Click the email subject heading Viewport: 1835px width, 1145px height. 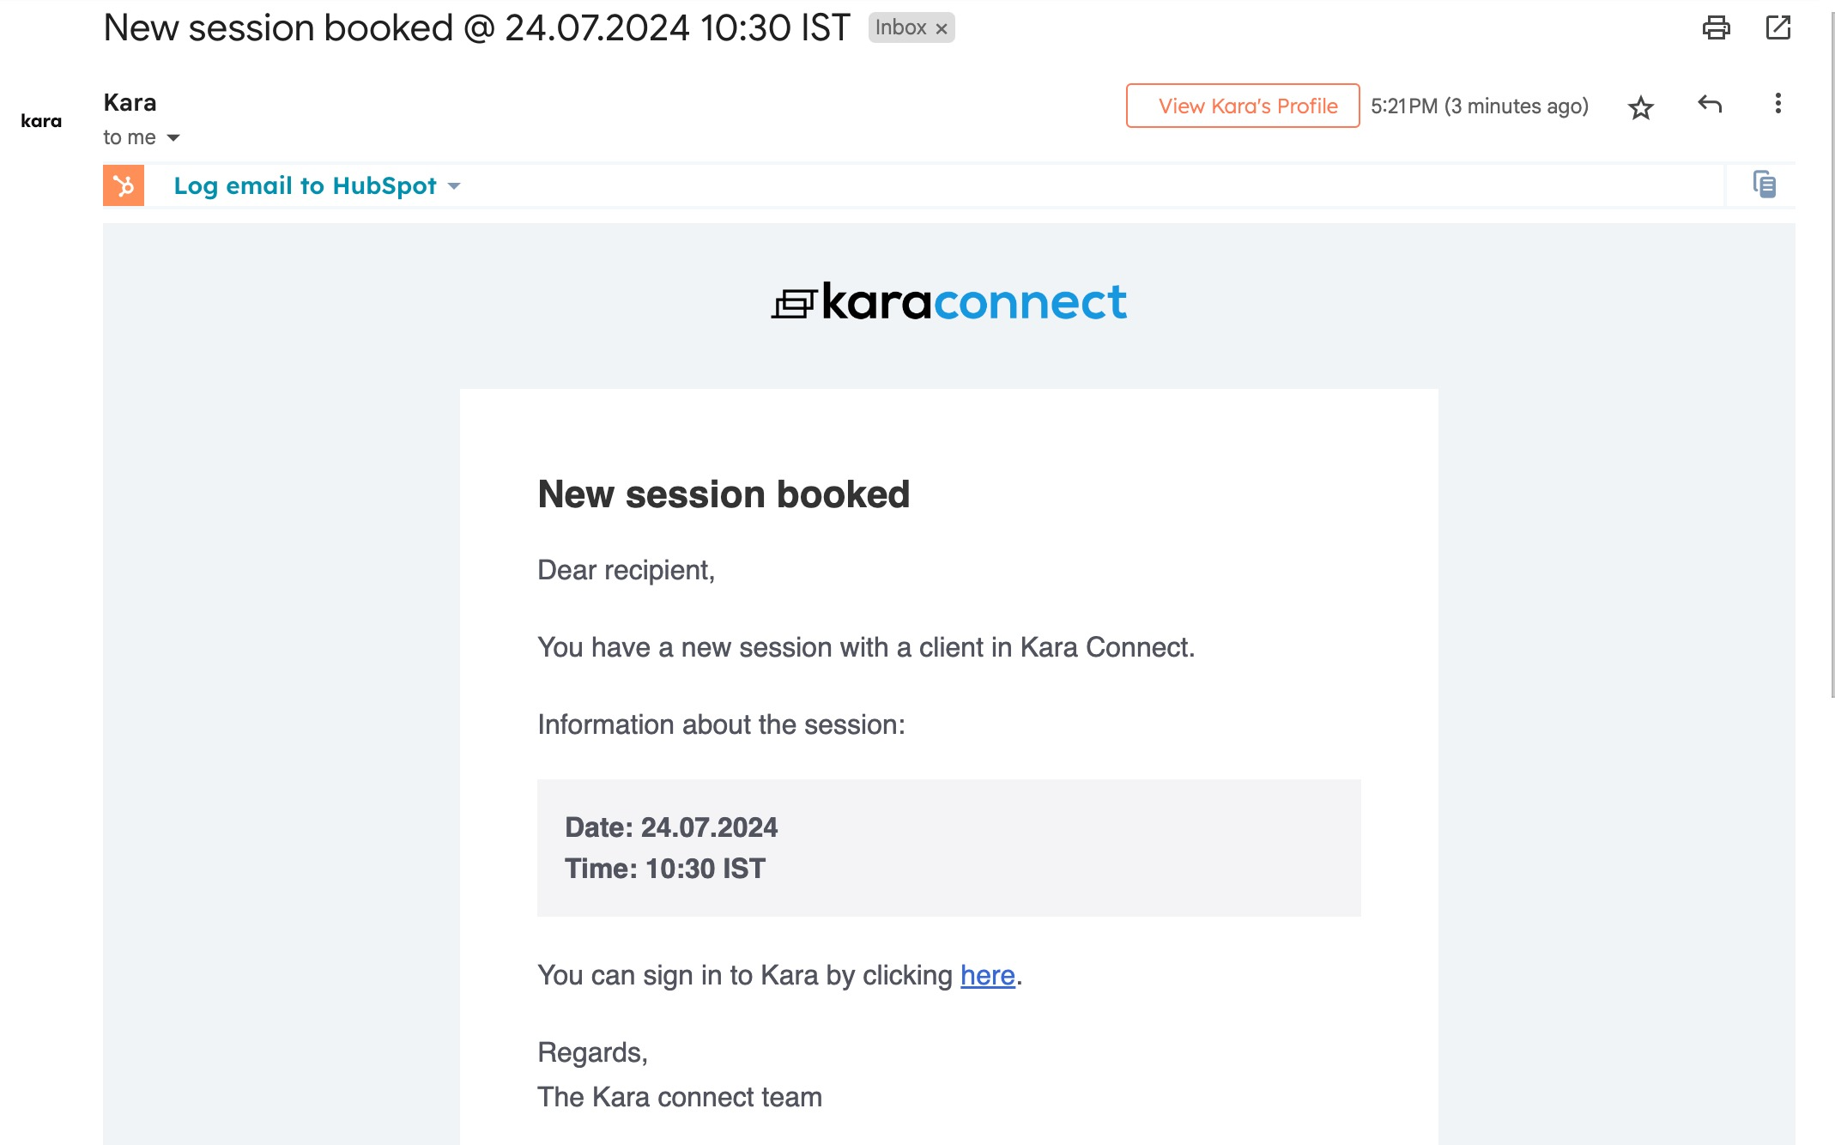click(x=476, y=28)
